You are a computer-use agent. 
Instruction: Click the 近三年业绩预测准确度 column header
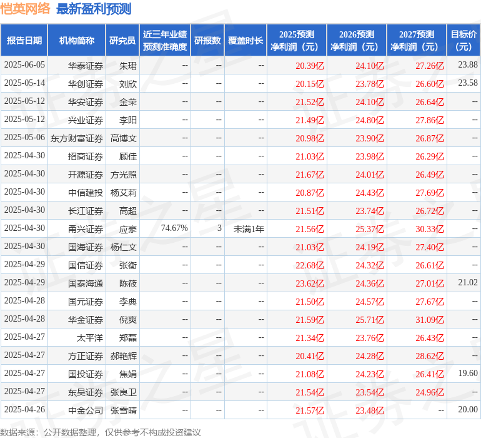pos(165,41)
